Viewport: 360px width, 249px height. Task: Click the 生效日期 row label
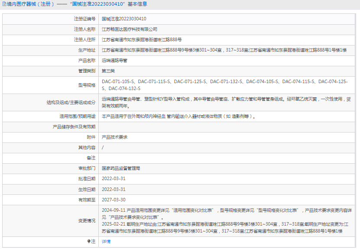click(87, 190)
